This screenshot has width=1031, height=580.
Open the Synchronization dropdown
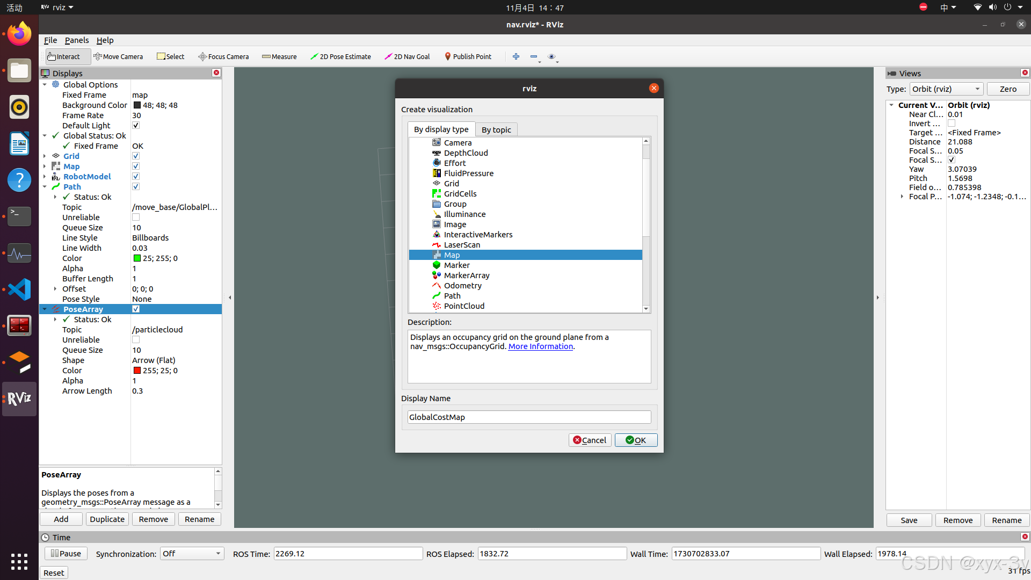click(x=192, y=554)
